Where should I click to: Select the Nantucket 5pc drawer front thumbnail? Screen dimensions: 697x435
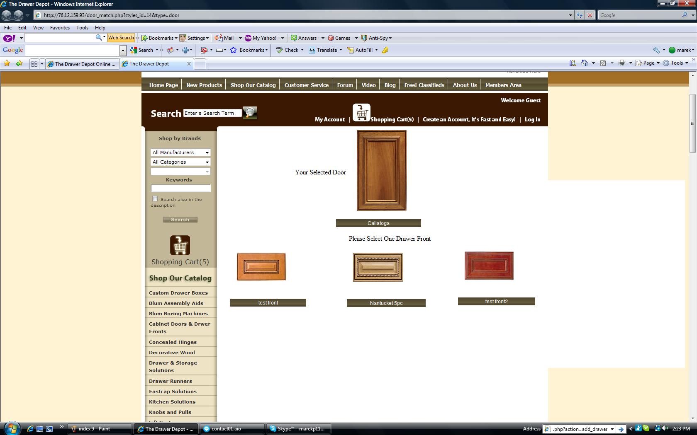coord(378,267)
